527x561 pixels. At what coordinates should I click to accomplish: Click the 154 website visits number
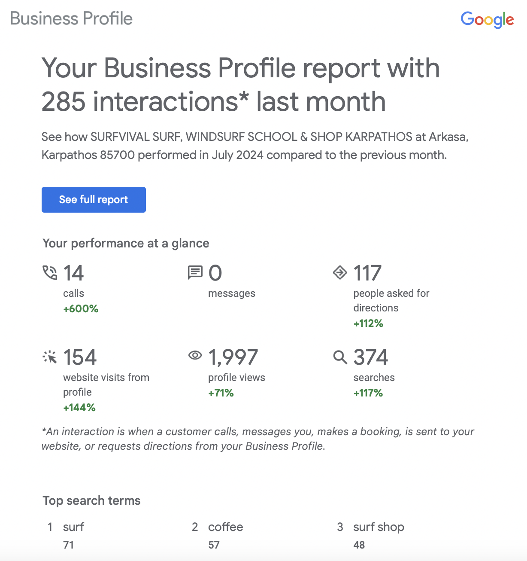[x=80, y=357]
